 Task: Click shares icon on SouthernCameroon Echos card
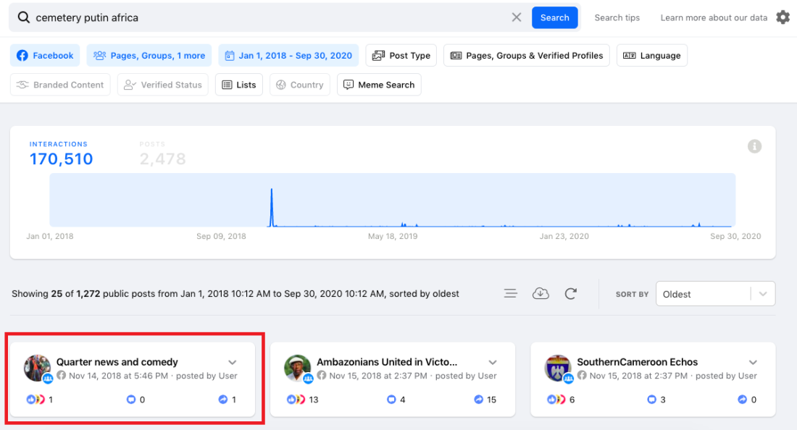[742, 400]
